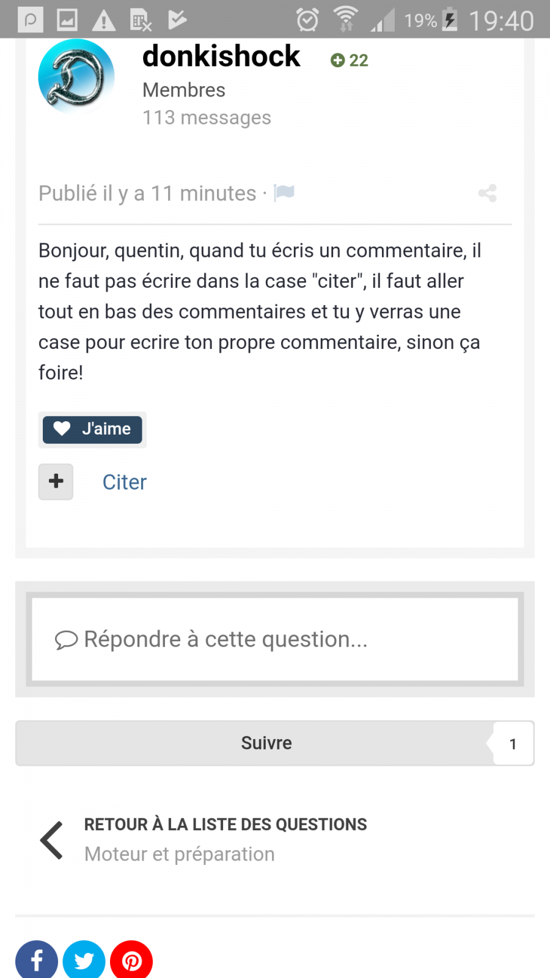550x978 pixels.
Task: Open the Moteur et préparation category
Action: pos(180,854)
